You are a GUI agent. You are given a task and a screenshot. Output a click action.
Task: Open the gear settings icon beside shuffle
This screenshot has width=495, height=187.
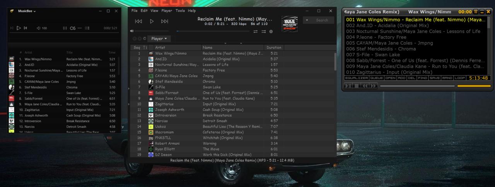271,32
